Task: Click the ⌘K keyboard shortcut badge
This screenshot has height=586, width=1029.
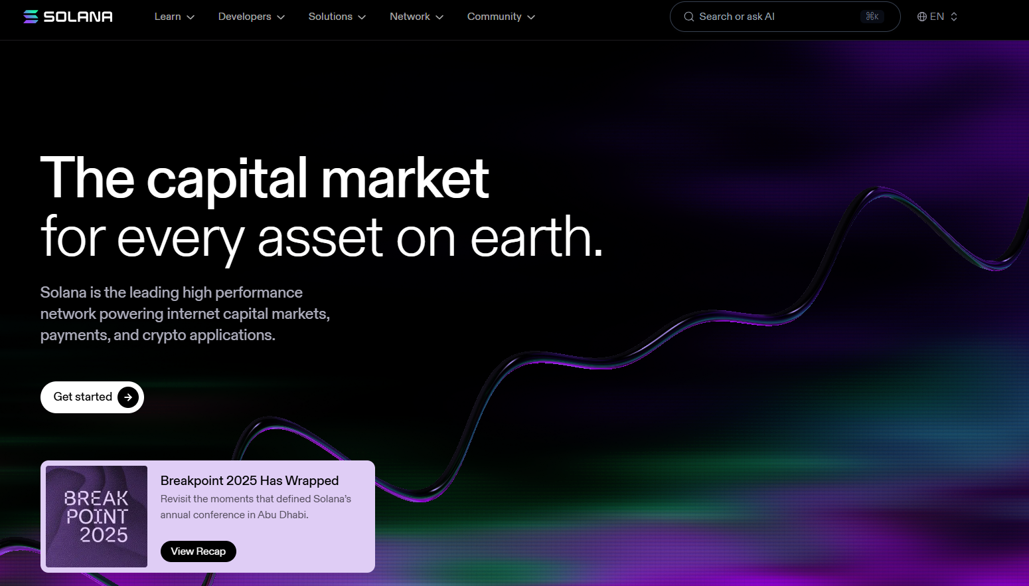Action: [x=872, y=17]
